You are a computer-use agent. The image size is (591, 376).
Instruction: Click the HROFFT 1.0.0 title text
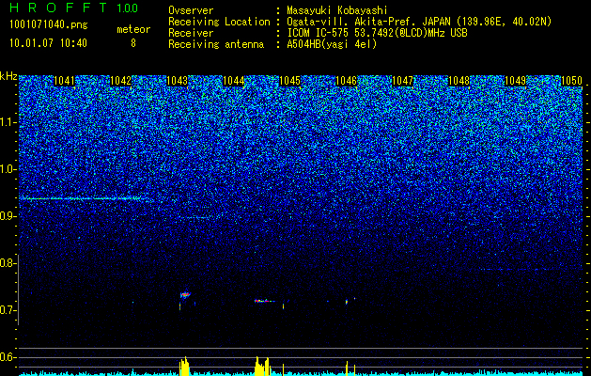click(73, 8)
